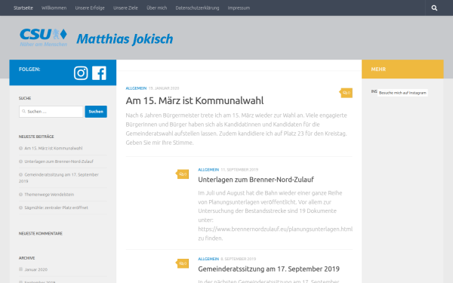Click the FOLGEN: label
Screen dimensions: 453x283
pyautogui.click(x=29, y=69)
